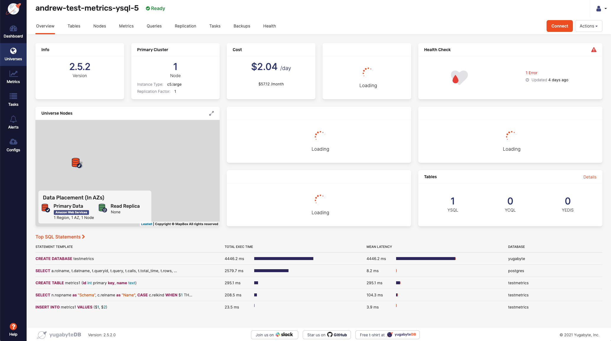The image size is (611, 341).
Task: Open the Help question mark icon
Action: click(x=13, y=327)
